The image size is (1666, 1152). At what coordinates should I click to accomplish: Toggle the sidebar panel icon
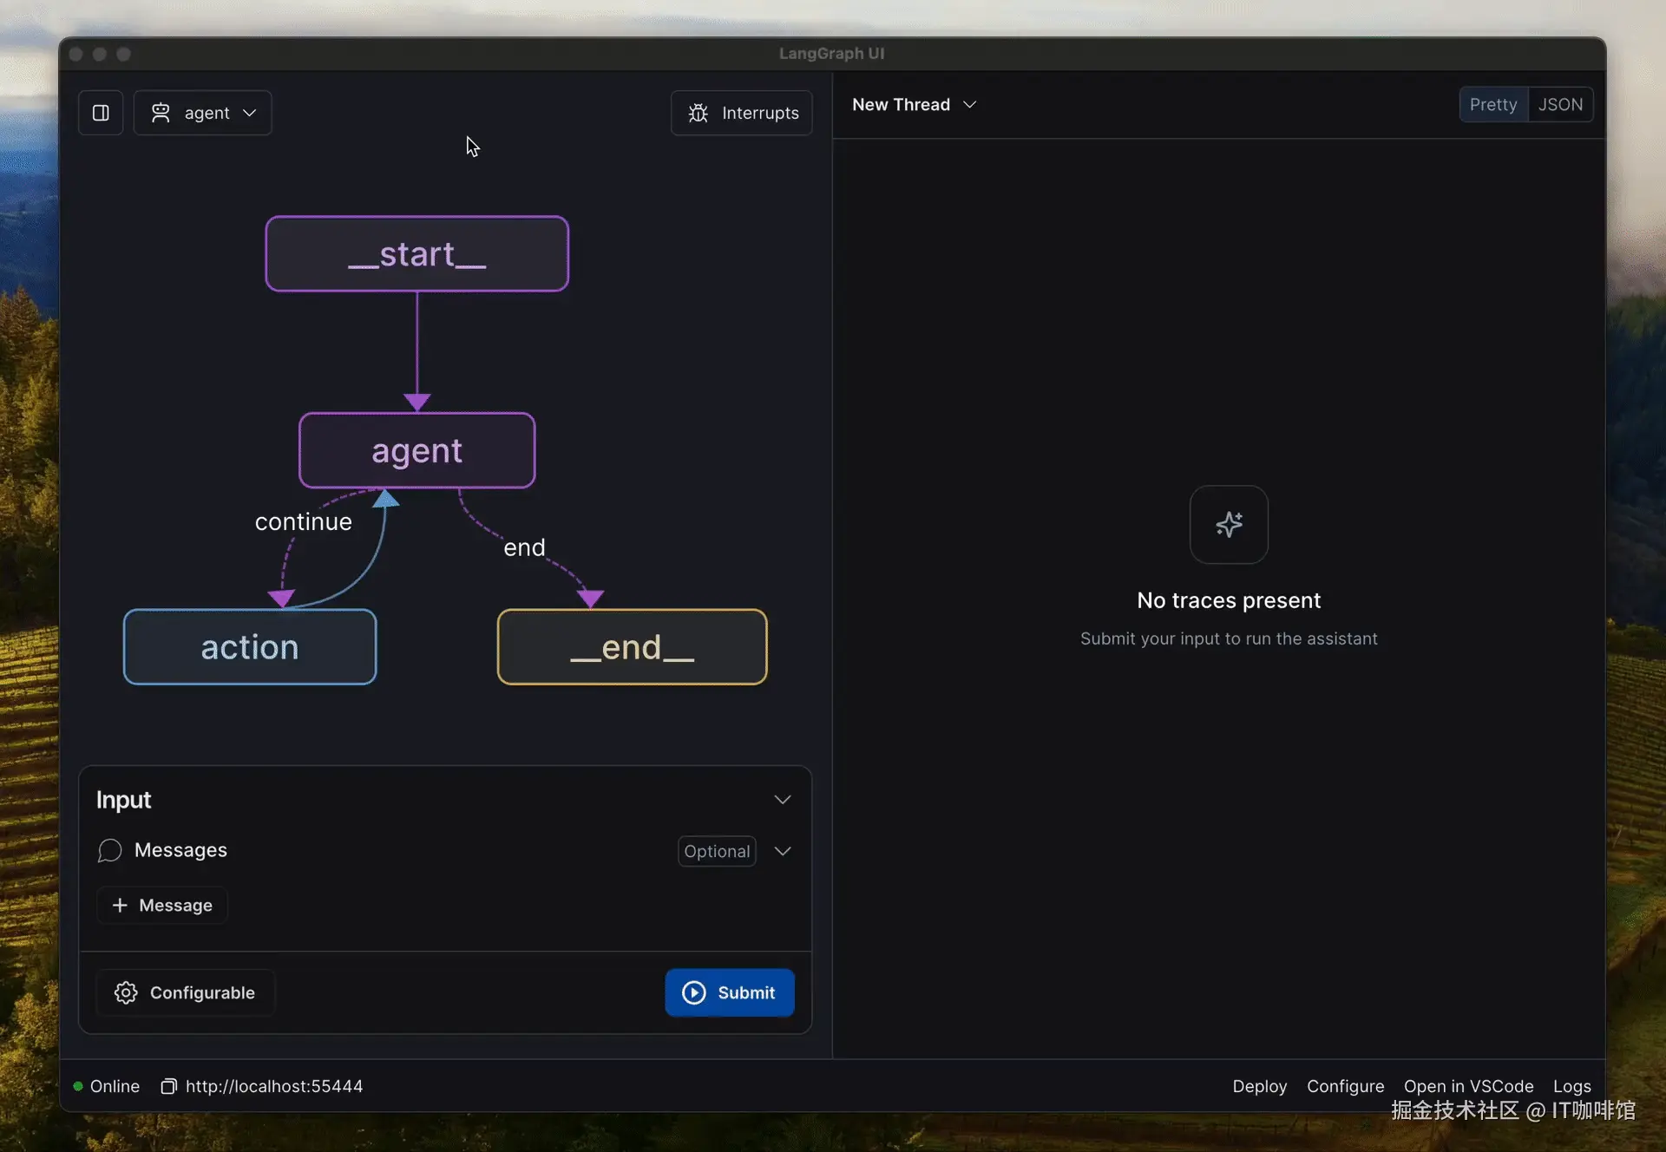coord(101,113)
